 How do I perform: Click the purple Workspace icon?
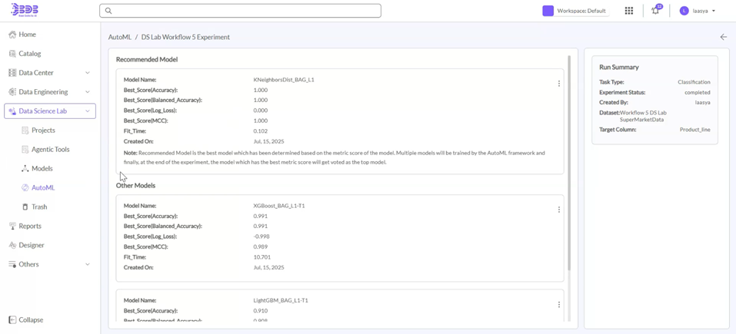(x=548, y=11)
